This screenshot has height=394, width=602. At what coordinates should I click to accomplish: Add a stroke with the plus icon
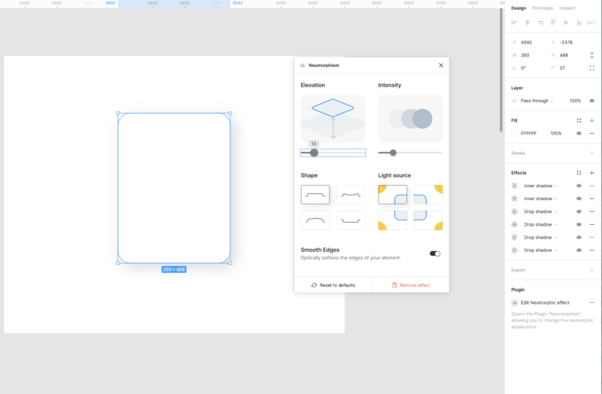click(x=591, y=153)
